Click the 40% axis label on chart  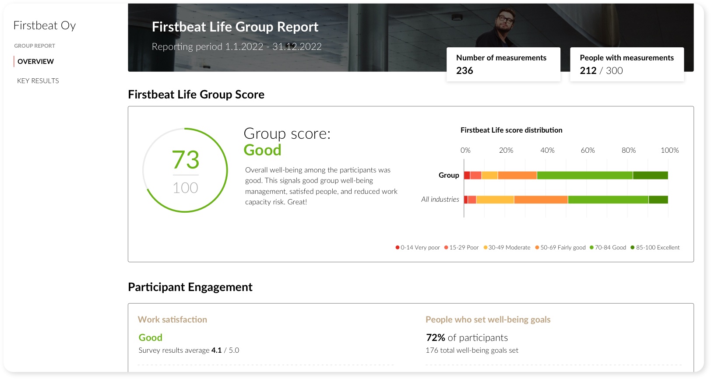point(547,150)
